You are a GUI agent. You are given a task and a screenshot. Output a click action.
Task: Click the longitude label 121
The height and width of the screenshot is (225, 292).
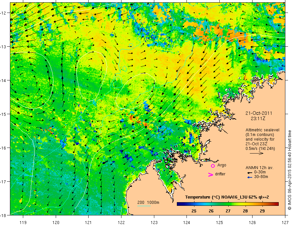pyautogui.click(x=89, y=222)
